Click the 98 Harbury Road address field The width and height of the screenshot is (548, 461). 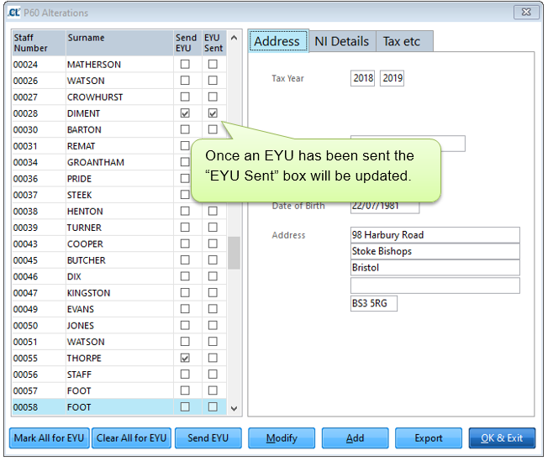[x=435, y=235]
